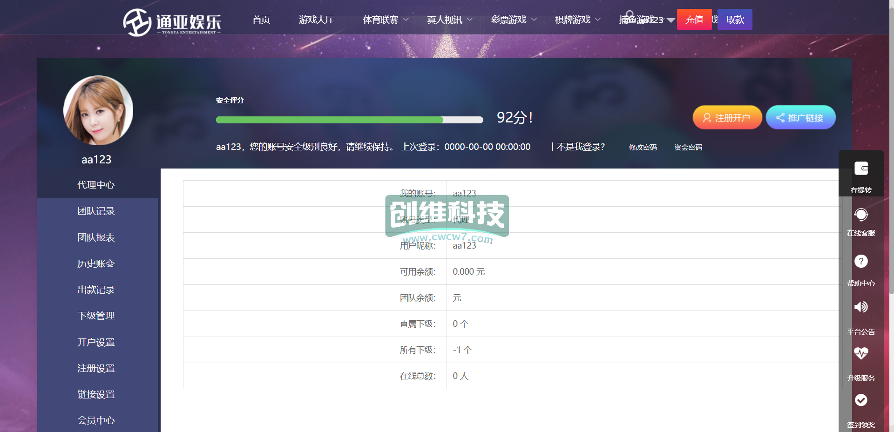Viewport: 894px width, 432px height.
Task: Expand the 真人视讯 dropdown chevron
Action: [x=470, y=20]
